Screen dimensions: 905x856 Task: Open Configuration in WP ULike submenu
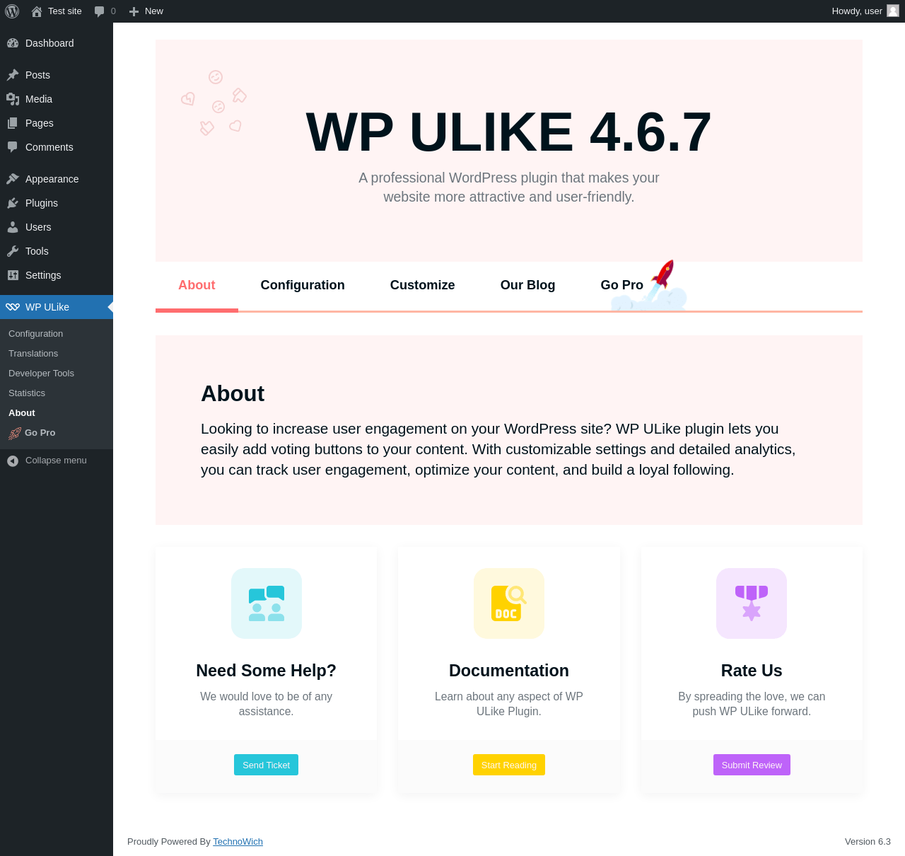[35, 334]
